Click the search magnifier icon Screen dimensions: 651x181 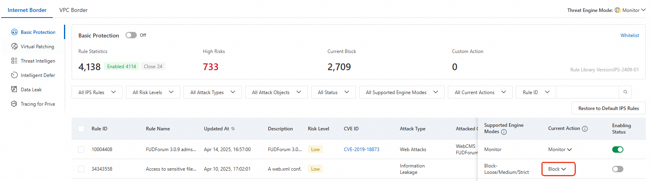[625, 92]
